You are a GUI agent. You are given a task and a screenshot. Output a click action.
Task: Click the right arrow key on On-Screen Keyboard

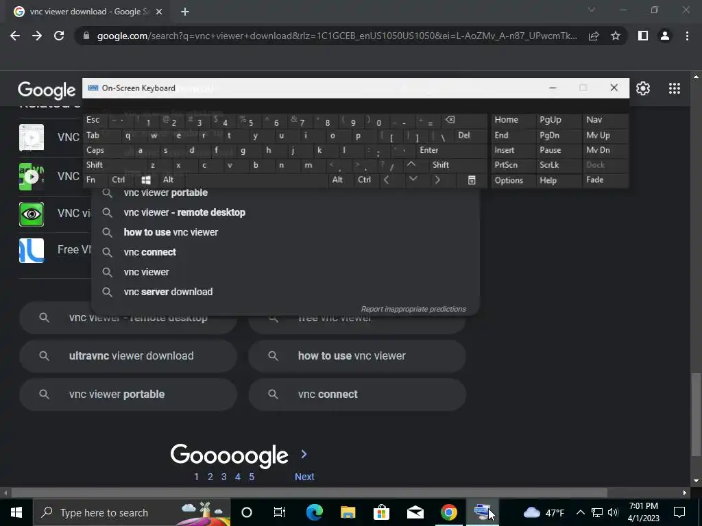coord(437,180)
